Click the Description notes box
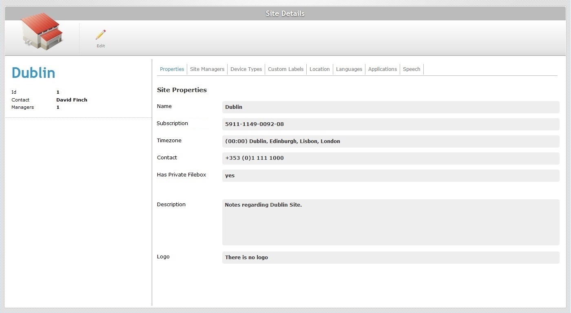The width and height of the screenshot is (571, 313). (x=391, y=222)
